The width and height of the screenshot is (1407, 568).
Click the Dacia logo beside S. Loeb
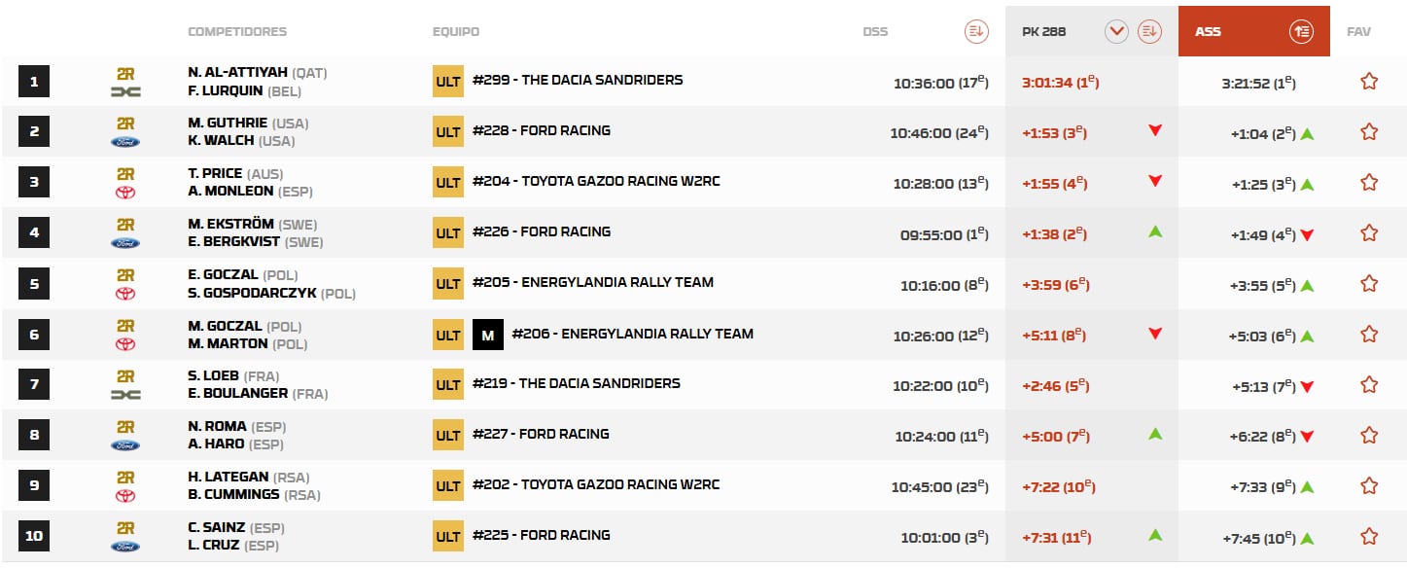coord(126,394)
